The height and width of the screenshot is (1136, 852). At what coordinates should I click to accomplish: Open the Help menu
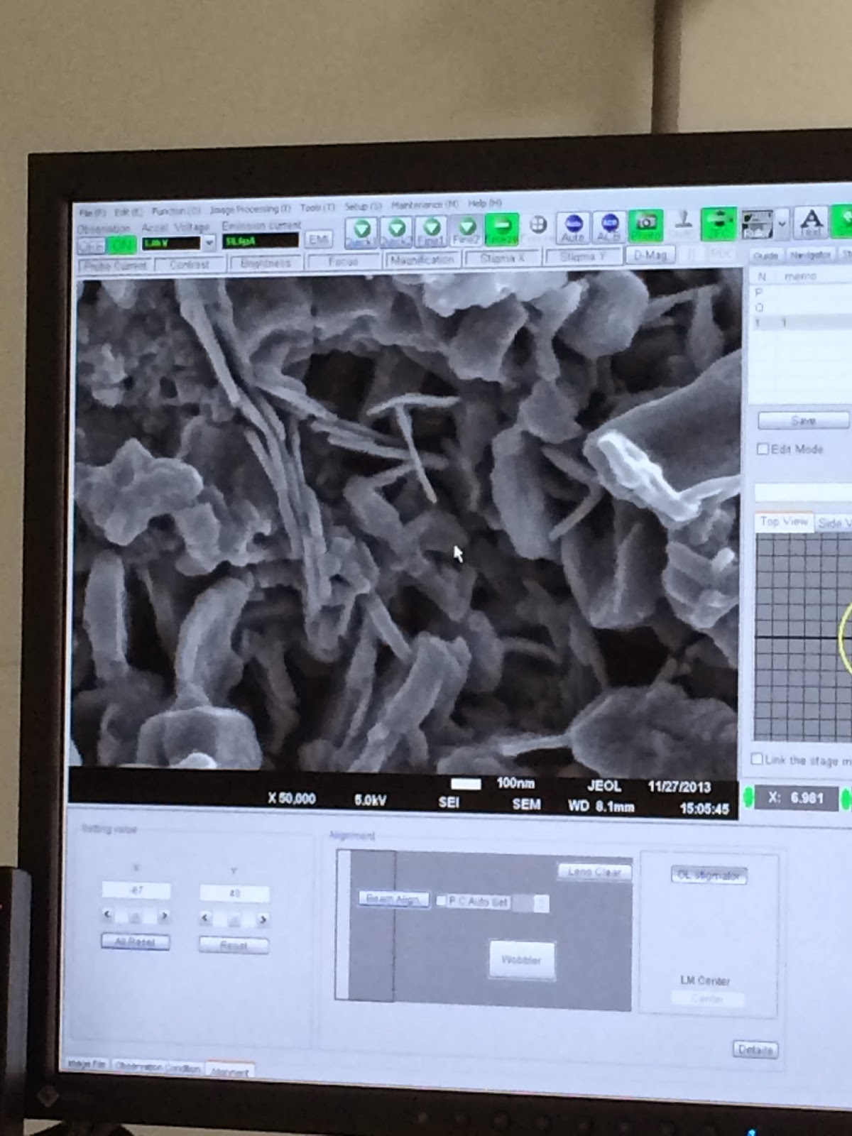click(x=485, y=203)
